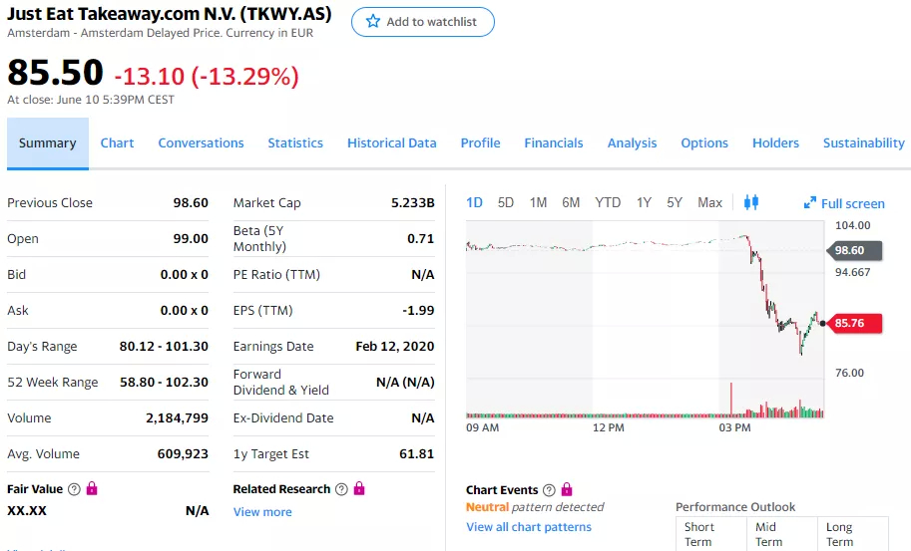Click the Related Research lock icon
Viewport: 911px width, 551px height.
pos(359,488)
